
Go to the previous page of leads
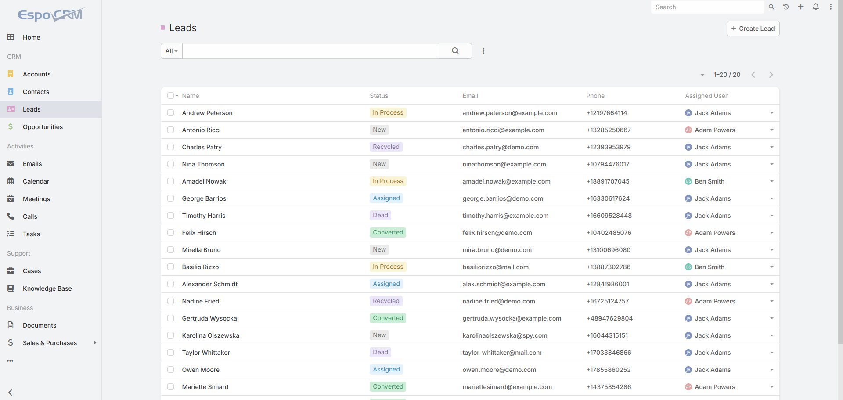tap(753, 75)
